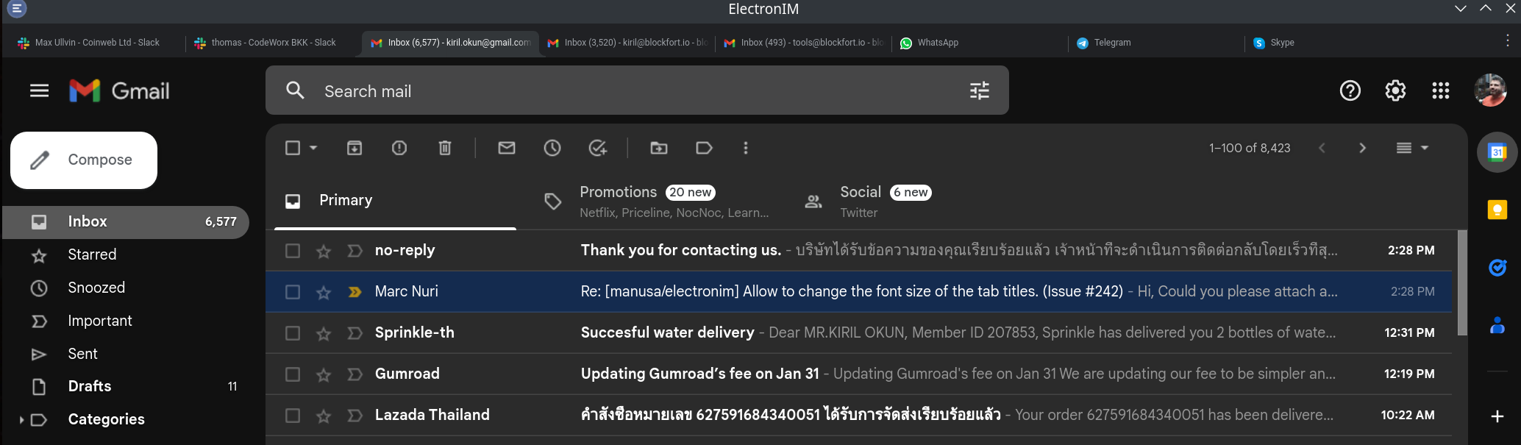Open Gmail settings gear

1394,90
